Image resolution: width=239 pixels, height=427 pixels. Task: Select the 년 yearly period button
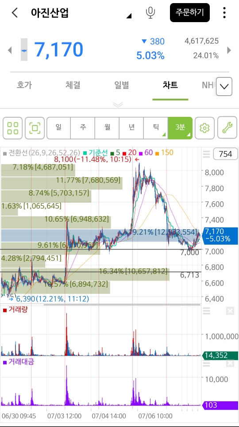pyautogui.click(x=131, y=128)
